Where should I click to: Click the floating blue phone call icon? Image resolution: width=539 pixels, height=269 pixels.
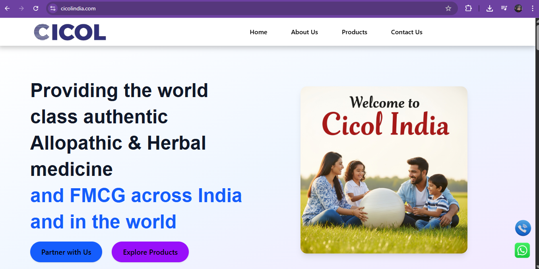[523, 228]
